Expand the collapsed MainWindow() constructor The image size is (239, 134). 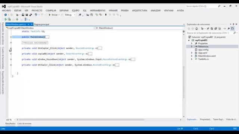tap(11, 37)
